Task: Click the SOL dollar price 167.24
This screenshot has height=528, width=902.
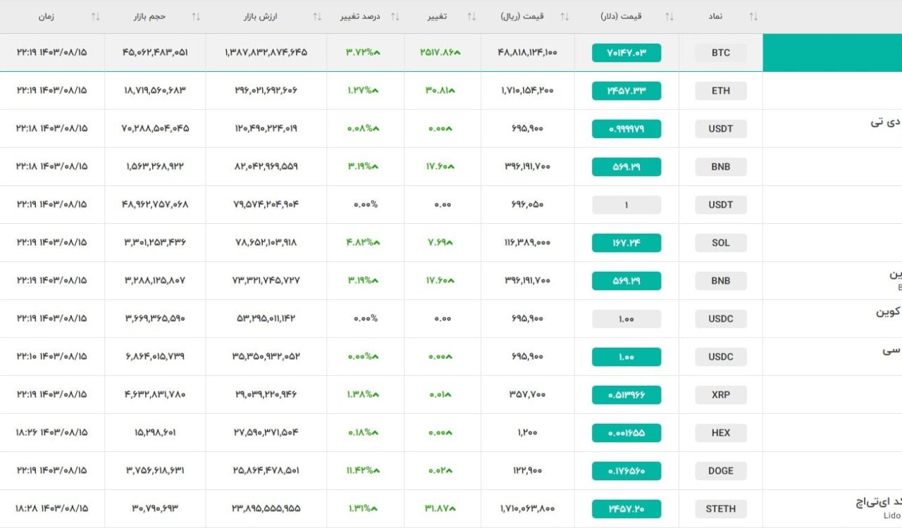Action: tap(626, 243)
